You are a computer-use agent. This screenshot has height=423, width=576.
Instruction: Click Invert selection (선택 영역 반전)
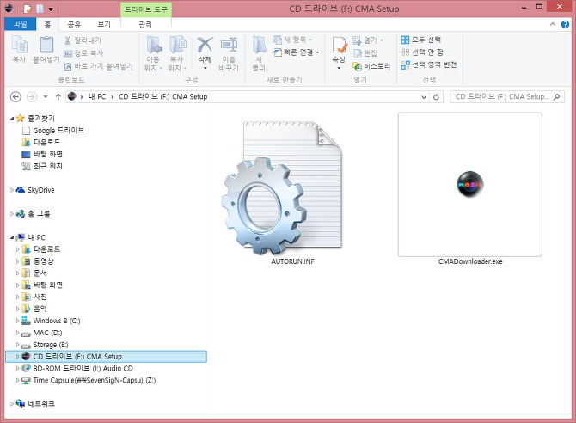coord(429,64)
